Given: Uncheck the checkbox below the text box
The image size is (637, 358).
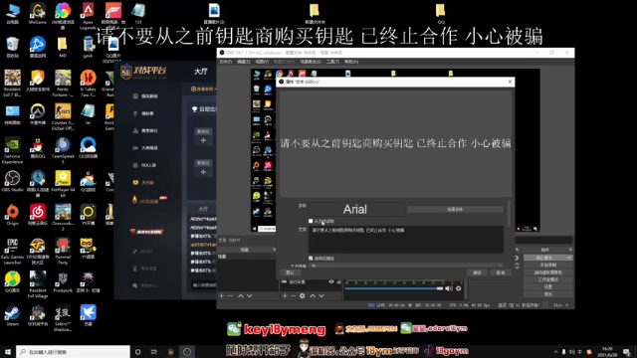Looking at the screenshot, I should [x=311, y=259].
